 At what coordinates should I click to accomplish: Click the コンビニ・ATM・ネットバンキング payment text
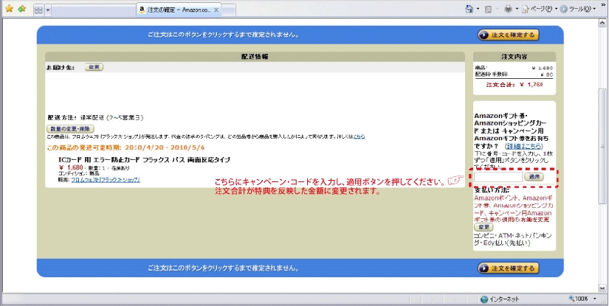coord(513,240)
